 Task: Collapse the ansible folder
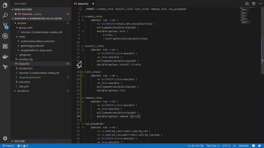(x=15, y=23)
